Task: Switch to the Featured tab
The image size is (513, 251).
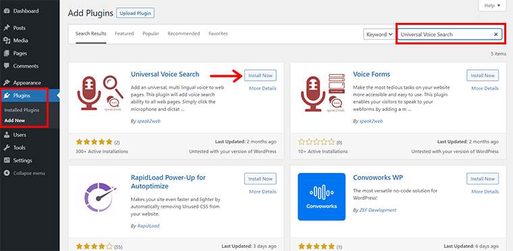Action: [124, 34]
